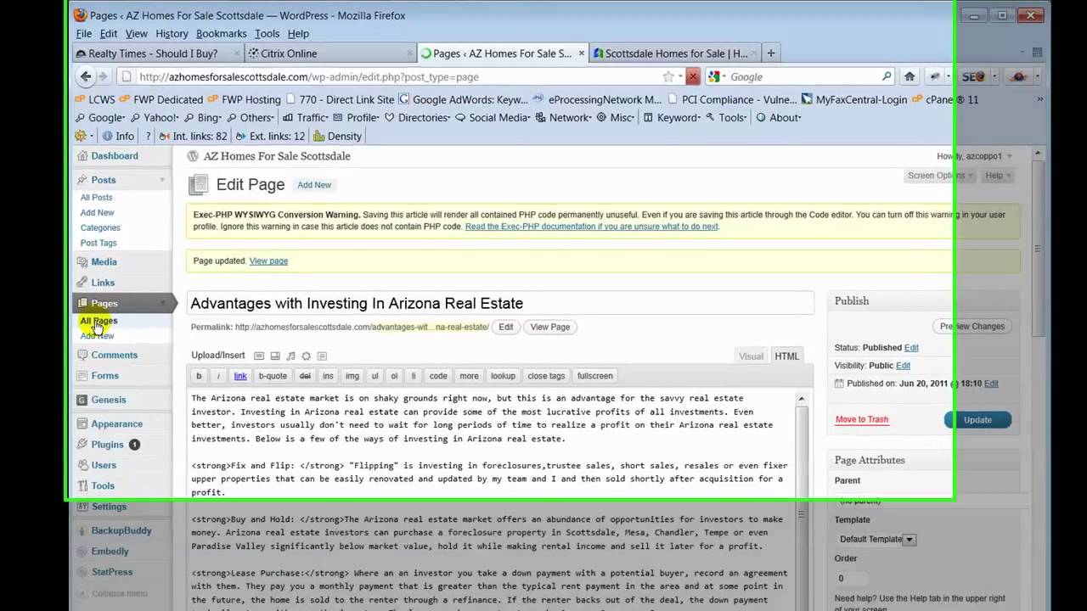The height and width of the screenshot is (611, 1087).
Task: Insert b-quote tag from editor toolbar
Action: (273, 376)
